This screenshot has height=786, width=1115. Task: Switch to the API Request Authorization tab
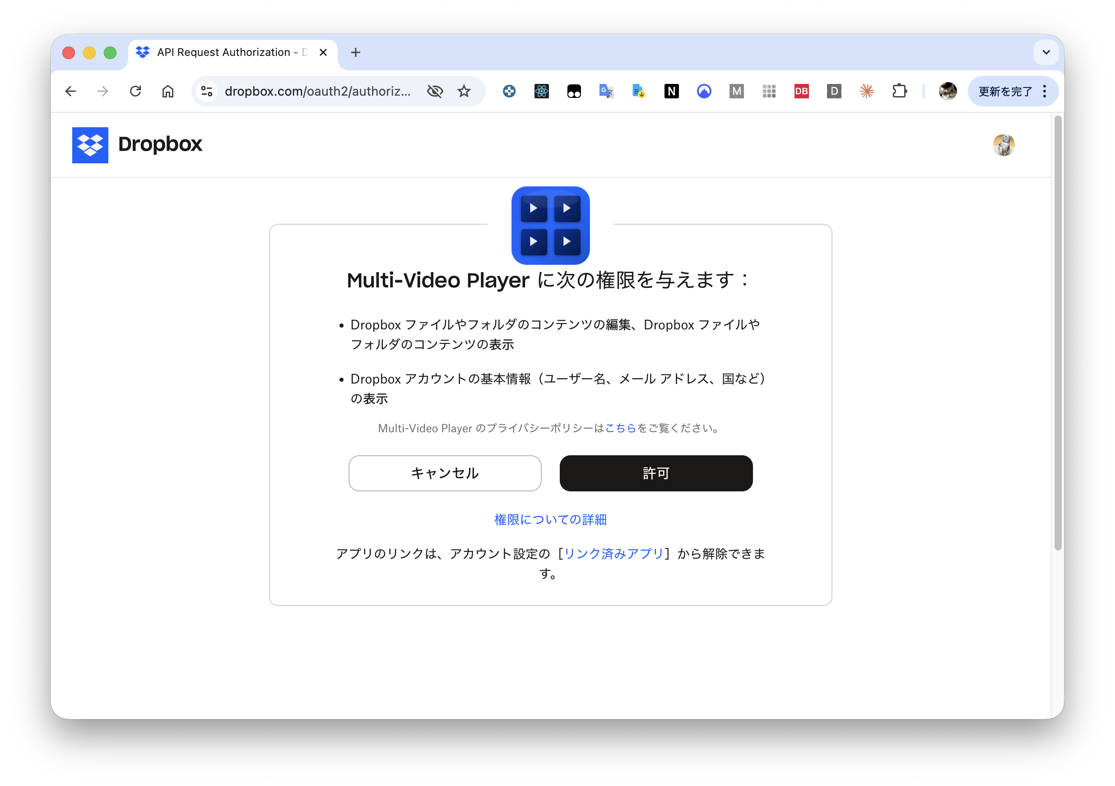[x=223, y=52]
